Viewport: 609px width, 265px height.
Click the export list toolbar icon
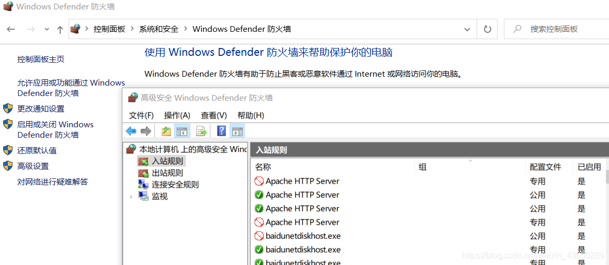click(x=201, y=131)
